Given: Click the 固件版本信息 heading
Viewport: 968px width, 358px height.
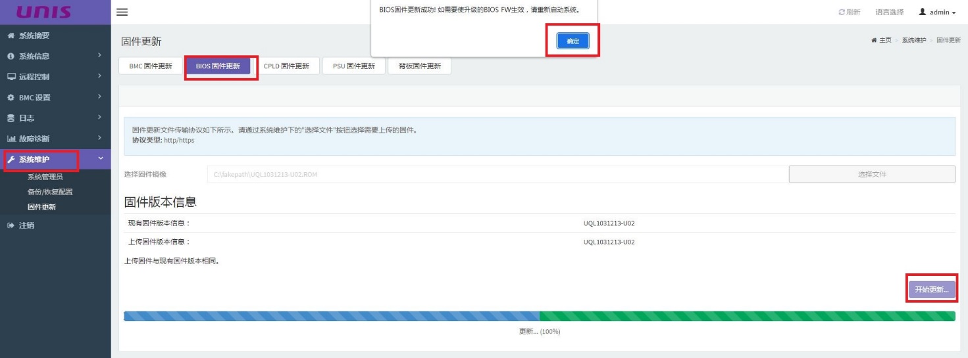Looking at the screenshot, I should [x=161, y=202].
